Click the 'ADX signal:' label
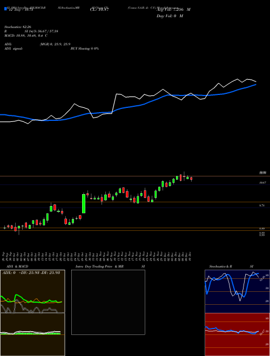The image size is (270, 356). pyautogui.click(x=13, y=49)
